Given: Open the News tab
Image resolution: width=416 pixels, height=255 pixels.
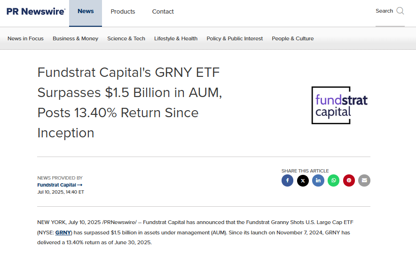Looking at the screenshot, I should click(86, 11).
